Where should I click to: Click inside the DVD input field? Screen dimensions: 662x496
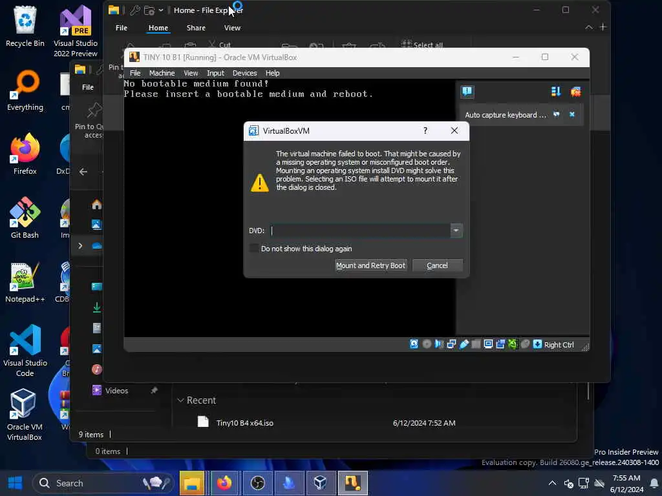click(361, 231)
